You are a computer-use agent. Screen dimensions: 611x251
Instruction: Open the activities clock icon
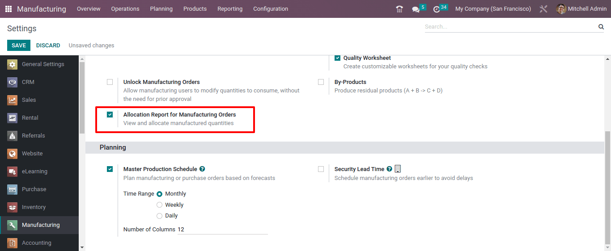[437, 9]
